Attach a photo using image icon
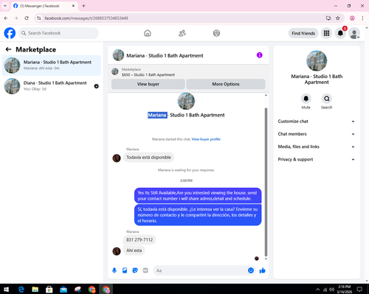This screenshot has height=294, width=369. coord(125,270)
